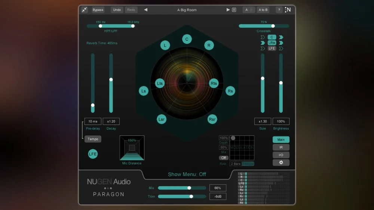Click the 150 Hz HPF handle
Image resolution: width=374 pixels, height=210 pixels.
(100, 26)
